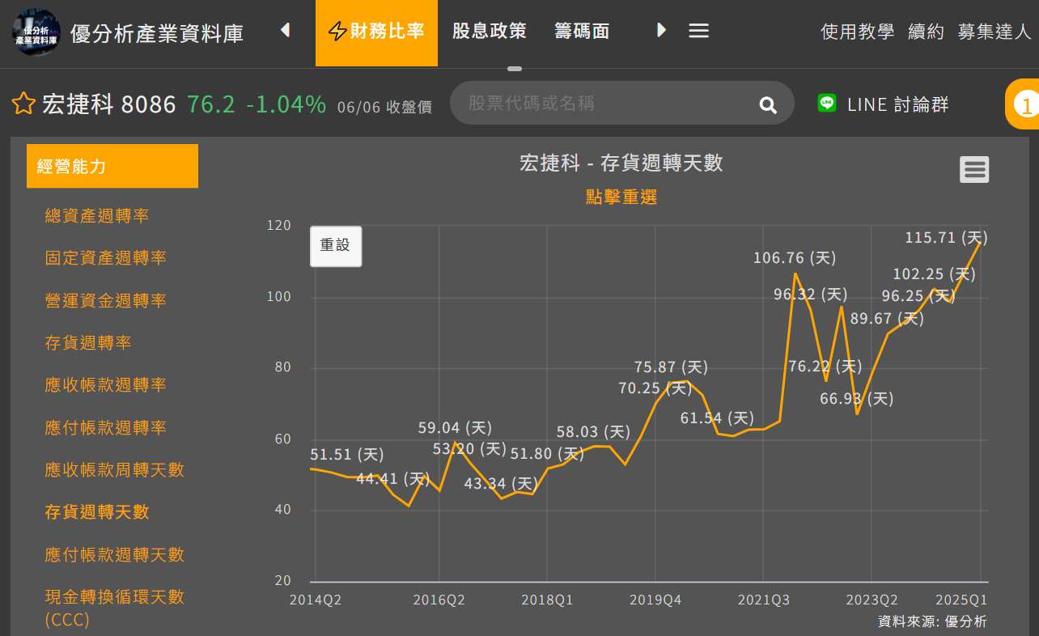Click the 重設 button on the chart
The height and width of the screenshot is (636, 1039).
tap(336, 246)
